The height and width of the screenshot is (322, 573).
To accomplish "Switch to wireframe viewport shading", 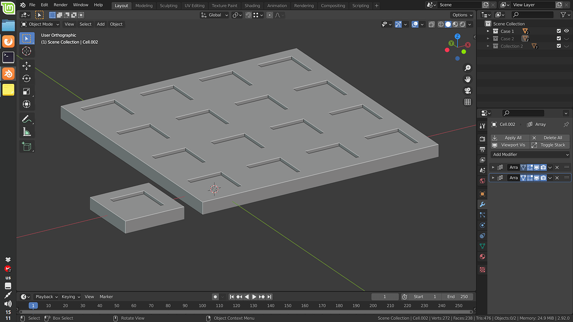I will click(441, 25).
